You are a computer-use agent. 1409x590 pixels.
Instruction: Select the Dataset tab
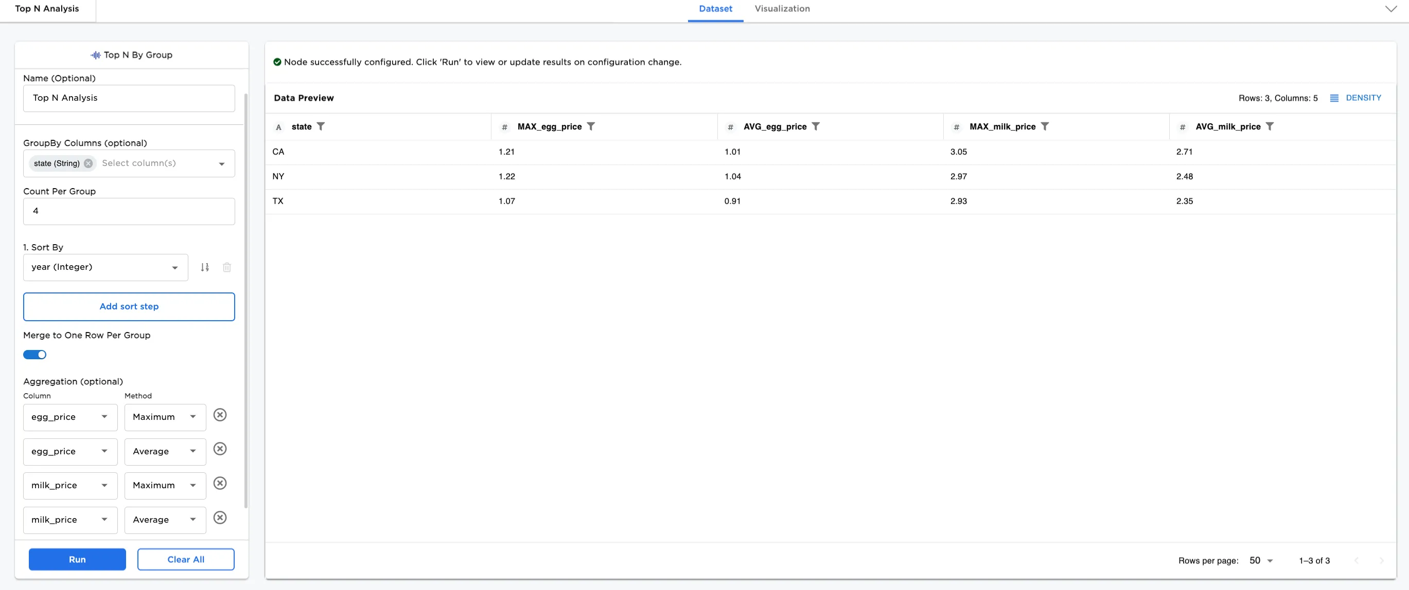click(x=715, y=9)
